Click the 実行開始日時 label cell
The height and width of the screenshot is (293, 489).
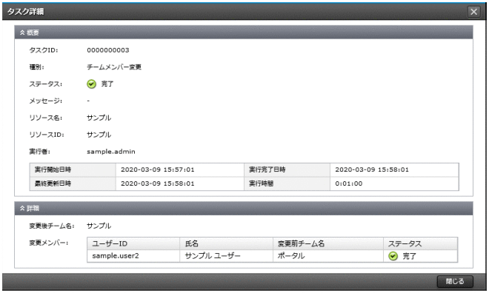(x=73, y=169)
